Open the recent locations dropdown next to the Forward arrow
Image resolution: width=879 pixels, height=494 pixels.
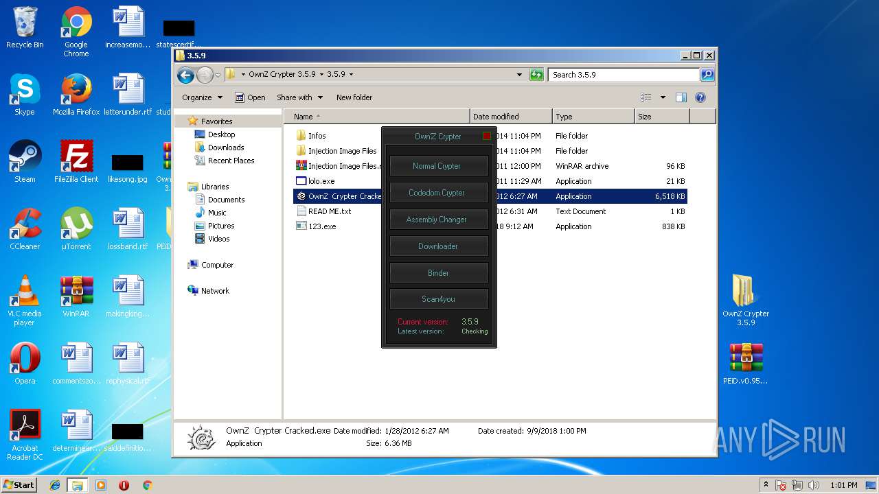218,75
